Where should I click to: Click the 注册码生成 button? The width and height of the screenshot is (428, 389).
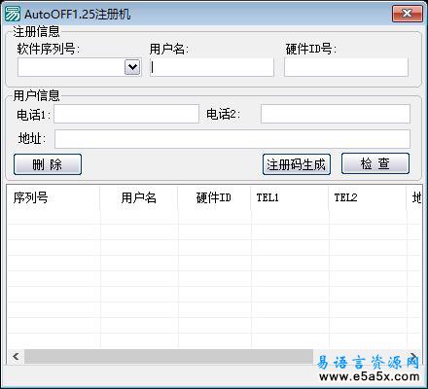297,164
